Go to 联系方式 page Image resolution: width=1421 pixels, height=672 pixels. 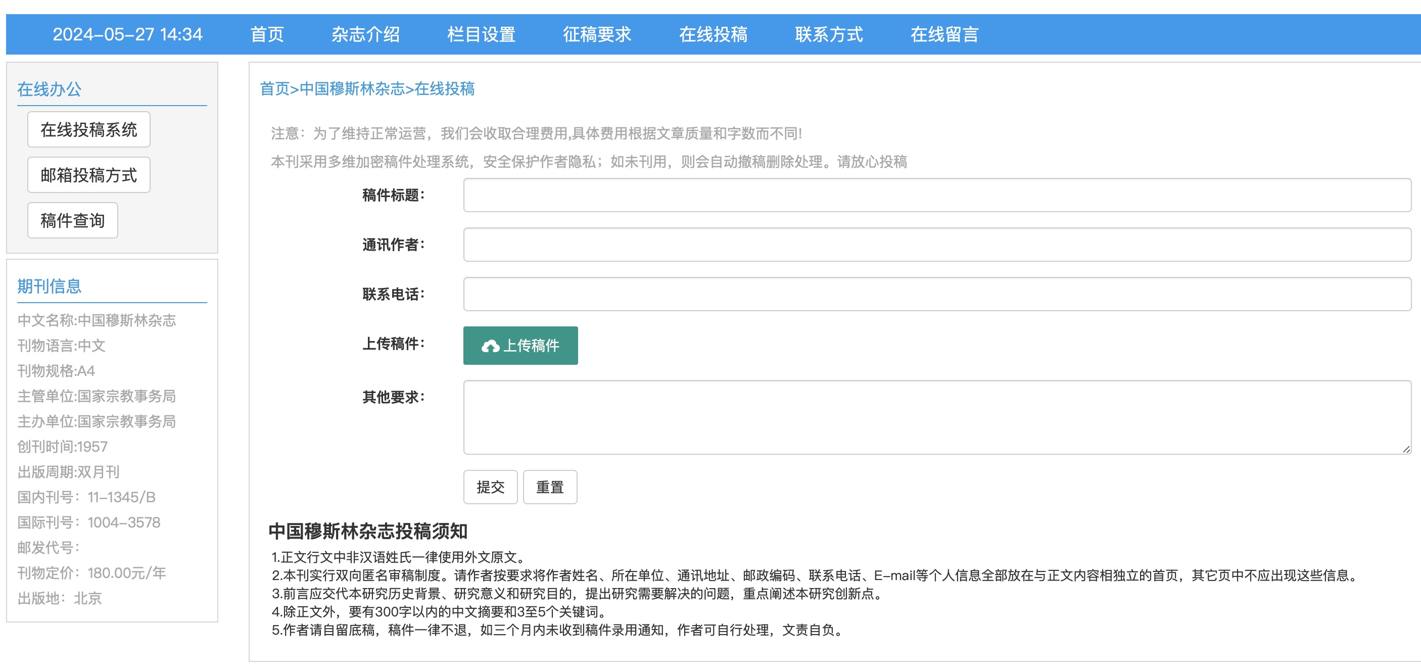point(829,34)
